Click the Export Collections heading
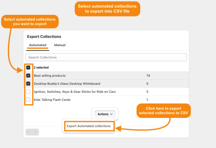Screen dimensions: 216x148 tap(44, 36)
